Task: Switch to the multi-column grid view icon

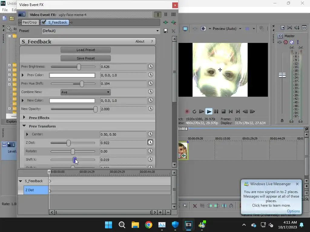Action: (173, 14)
